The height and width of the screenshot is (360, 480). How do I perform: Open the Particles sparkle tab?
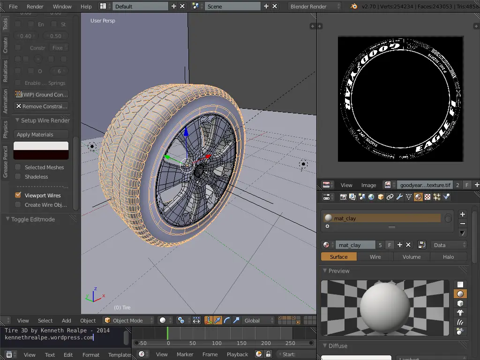pos(437,197)
